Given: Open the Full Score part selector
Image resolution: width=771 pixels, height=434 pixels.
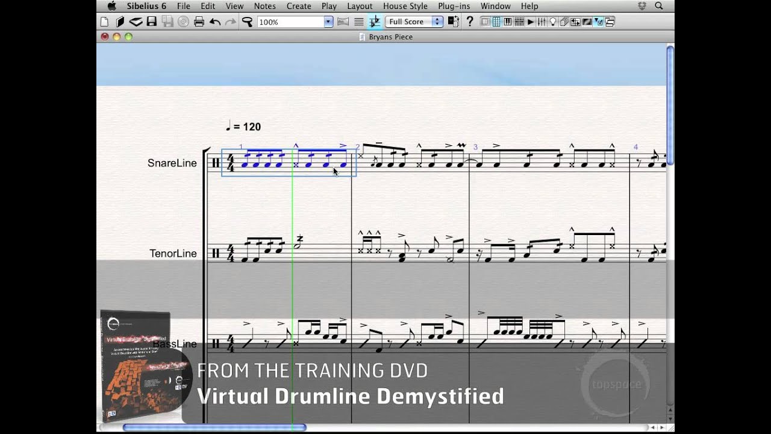Looking at the screenshot, I should [414, 22].
